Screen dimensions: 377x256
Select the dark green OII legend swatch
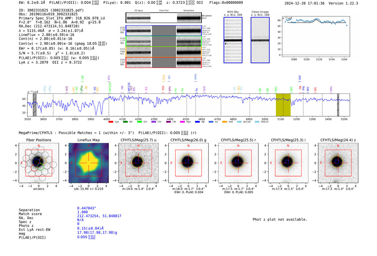tap(125, 122)
